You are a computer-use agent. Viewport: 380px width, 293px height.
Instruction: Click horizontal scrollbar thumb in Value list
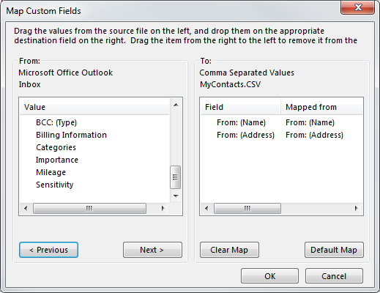89,208
